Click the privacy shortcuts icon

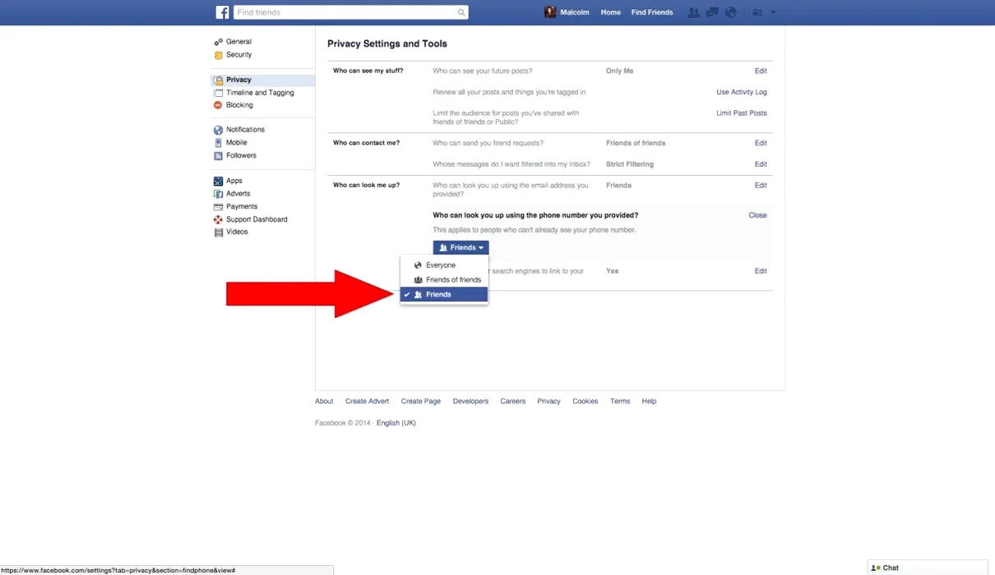click(x=757, y=12)
